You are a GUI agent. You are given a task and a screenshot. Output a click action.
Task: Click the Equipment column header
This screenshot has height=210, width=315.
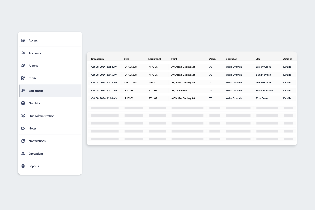[154, 59]
